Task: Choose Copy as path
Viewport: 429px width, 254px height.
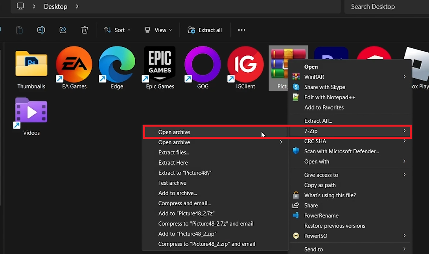Action: [x=320, y=185]
